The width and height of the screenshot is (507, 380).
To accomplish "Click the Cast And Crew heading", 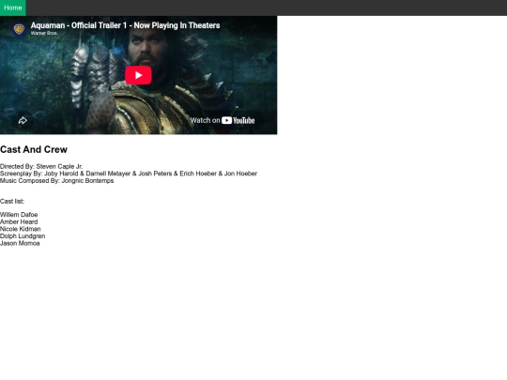I will [x=34, y=149].
